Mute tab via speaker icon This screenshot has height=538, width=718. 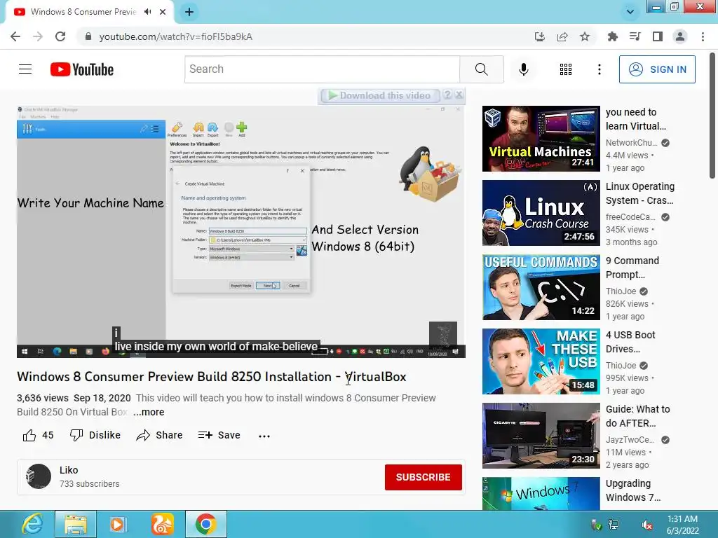point(147,12)
